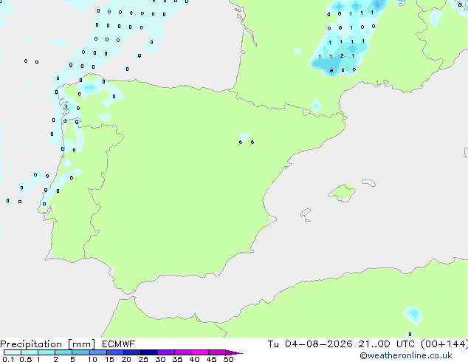The height and width of the screenshot is (362, 468).
Task: Click the '10' legend scale label
Action: click(x=92, y=359)
